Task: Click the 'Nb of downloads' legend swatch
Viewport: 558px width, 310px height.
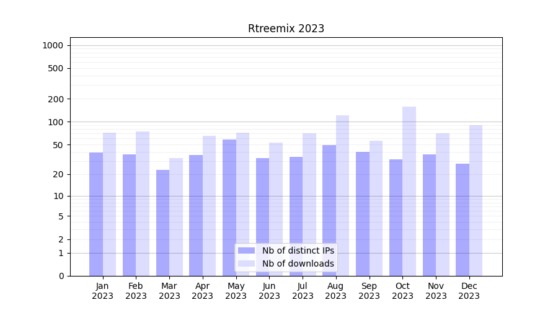Action: point(246,263)
